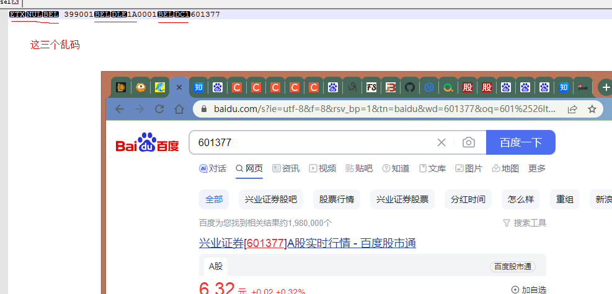Click 1A0001 in the editor line

(x=142, y=14)
